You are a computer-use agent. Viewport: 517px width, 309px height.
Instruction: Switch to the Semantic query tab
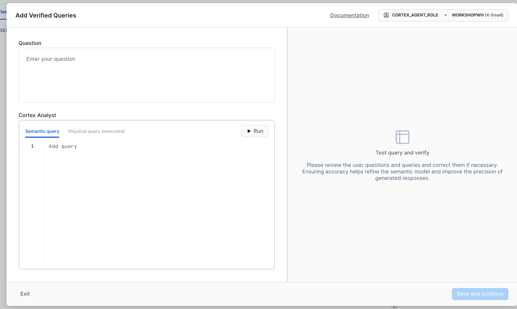[42, 131]
